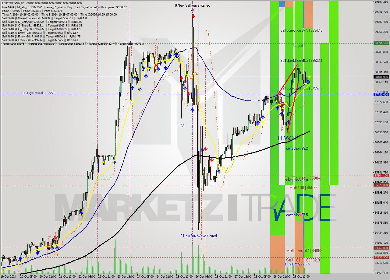
Task: Select the 'Target100: 65575' targets line
Action: (73, 44)
